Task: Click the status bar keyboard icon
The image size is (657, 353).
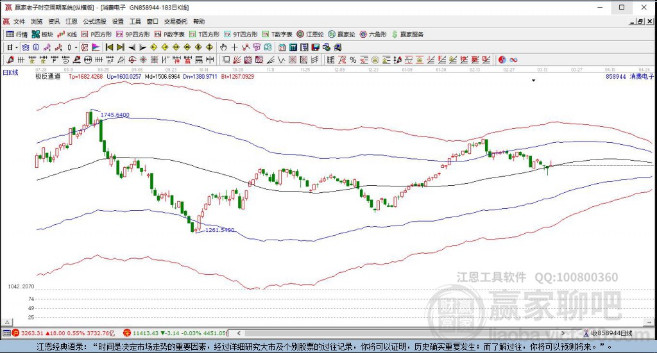Action: [x=6, y=333]
